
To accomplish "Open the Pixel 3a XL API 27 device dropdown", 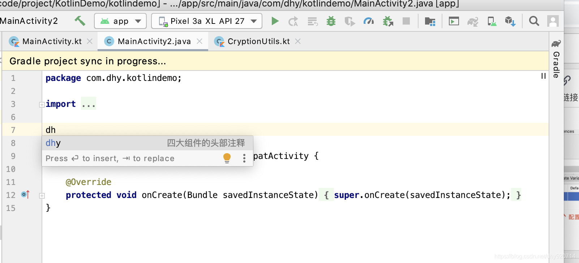I will coord(207,21).
